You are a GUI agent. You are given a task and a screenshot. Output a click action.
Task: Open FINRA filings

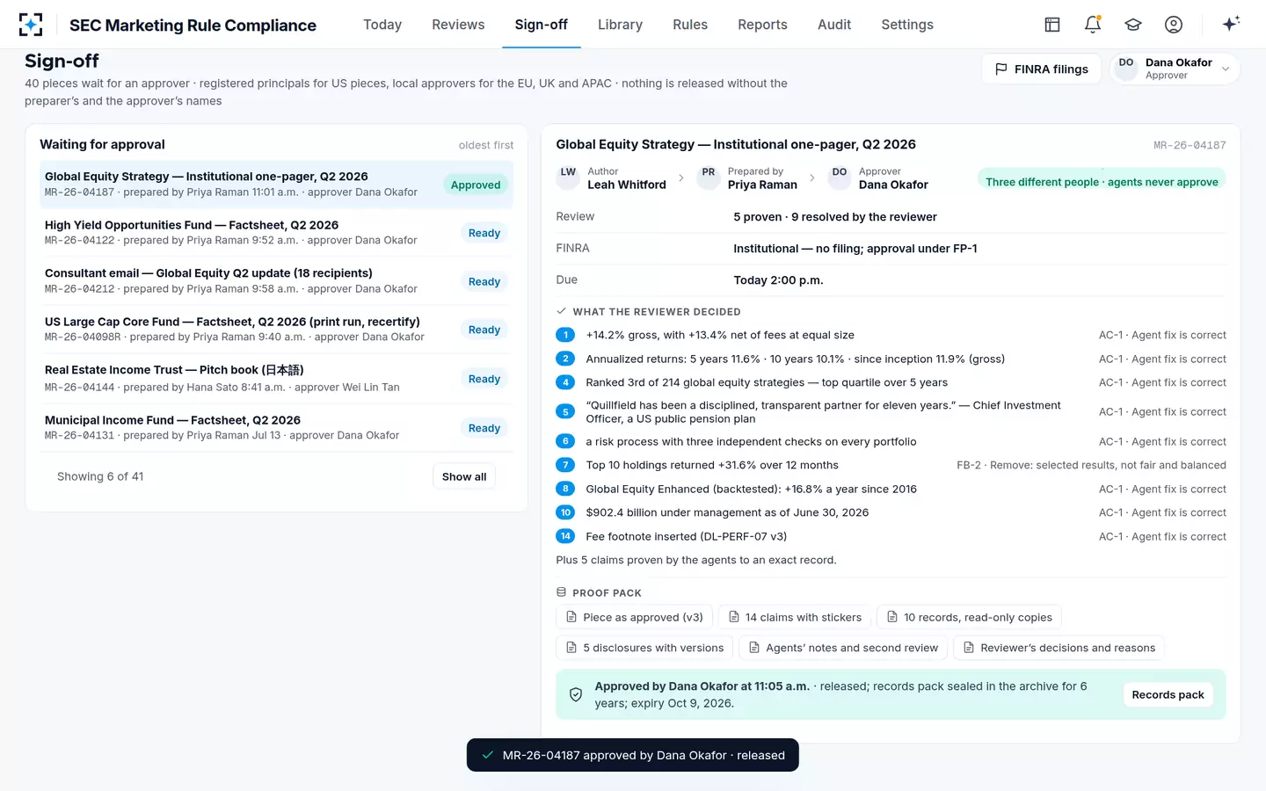click(1041, 69)
